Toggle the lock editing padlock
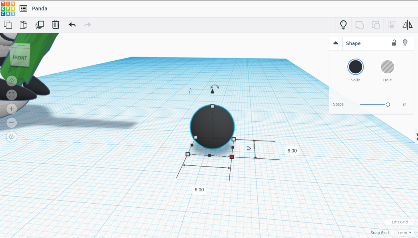 point(394,43)
